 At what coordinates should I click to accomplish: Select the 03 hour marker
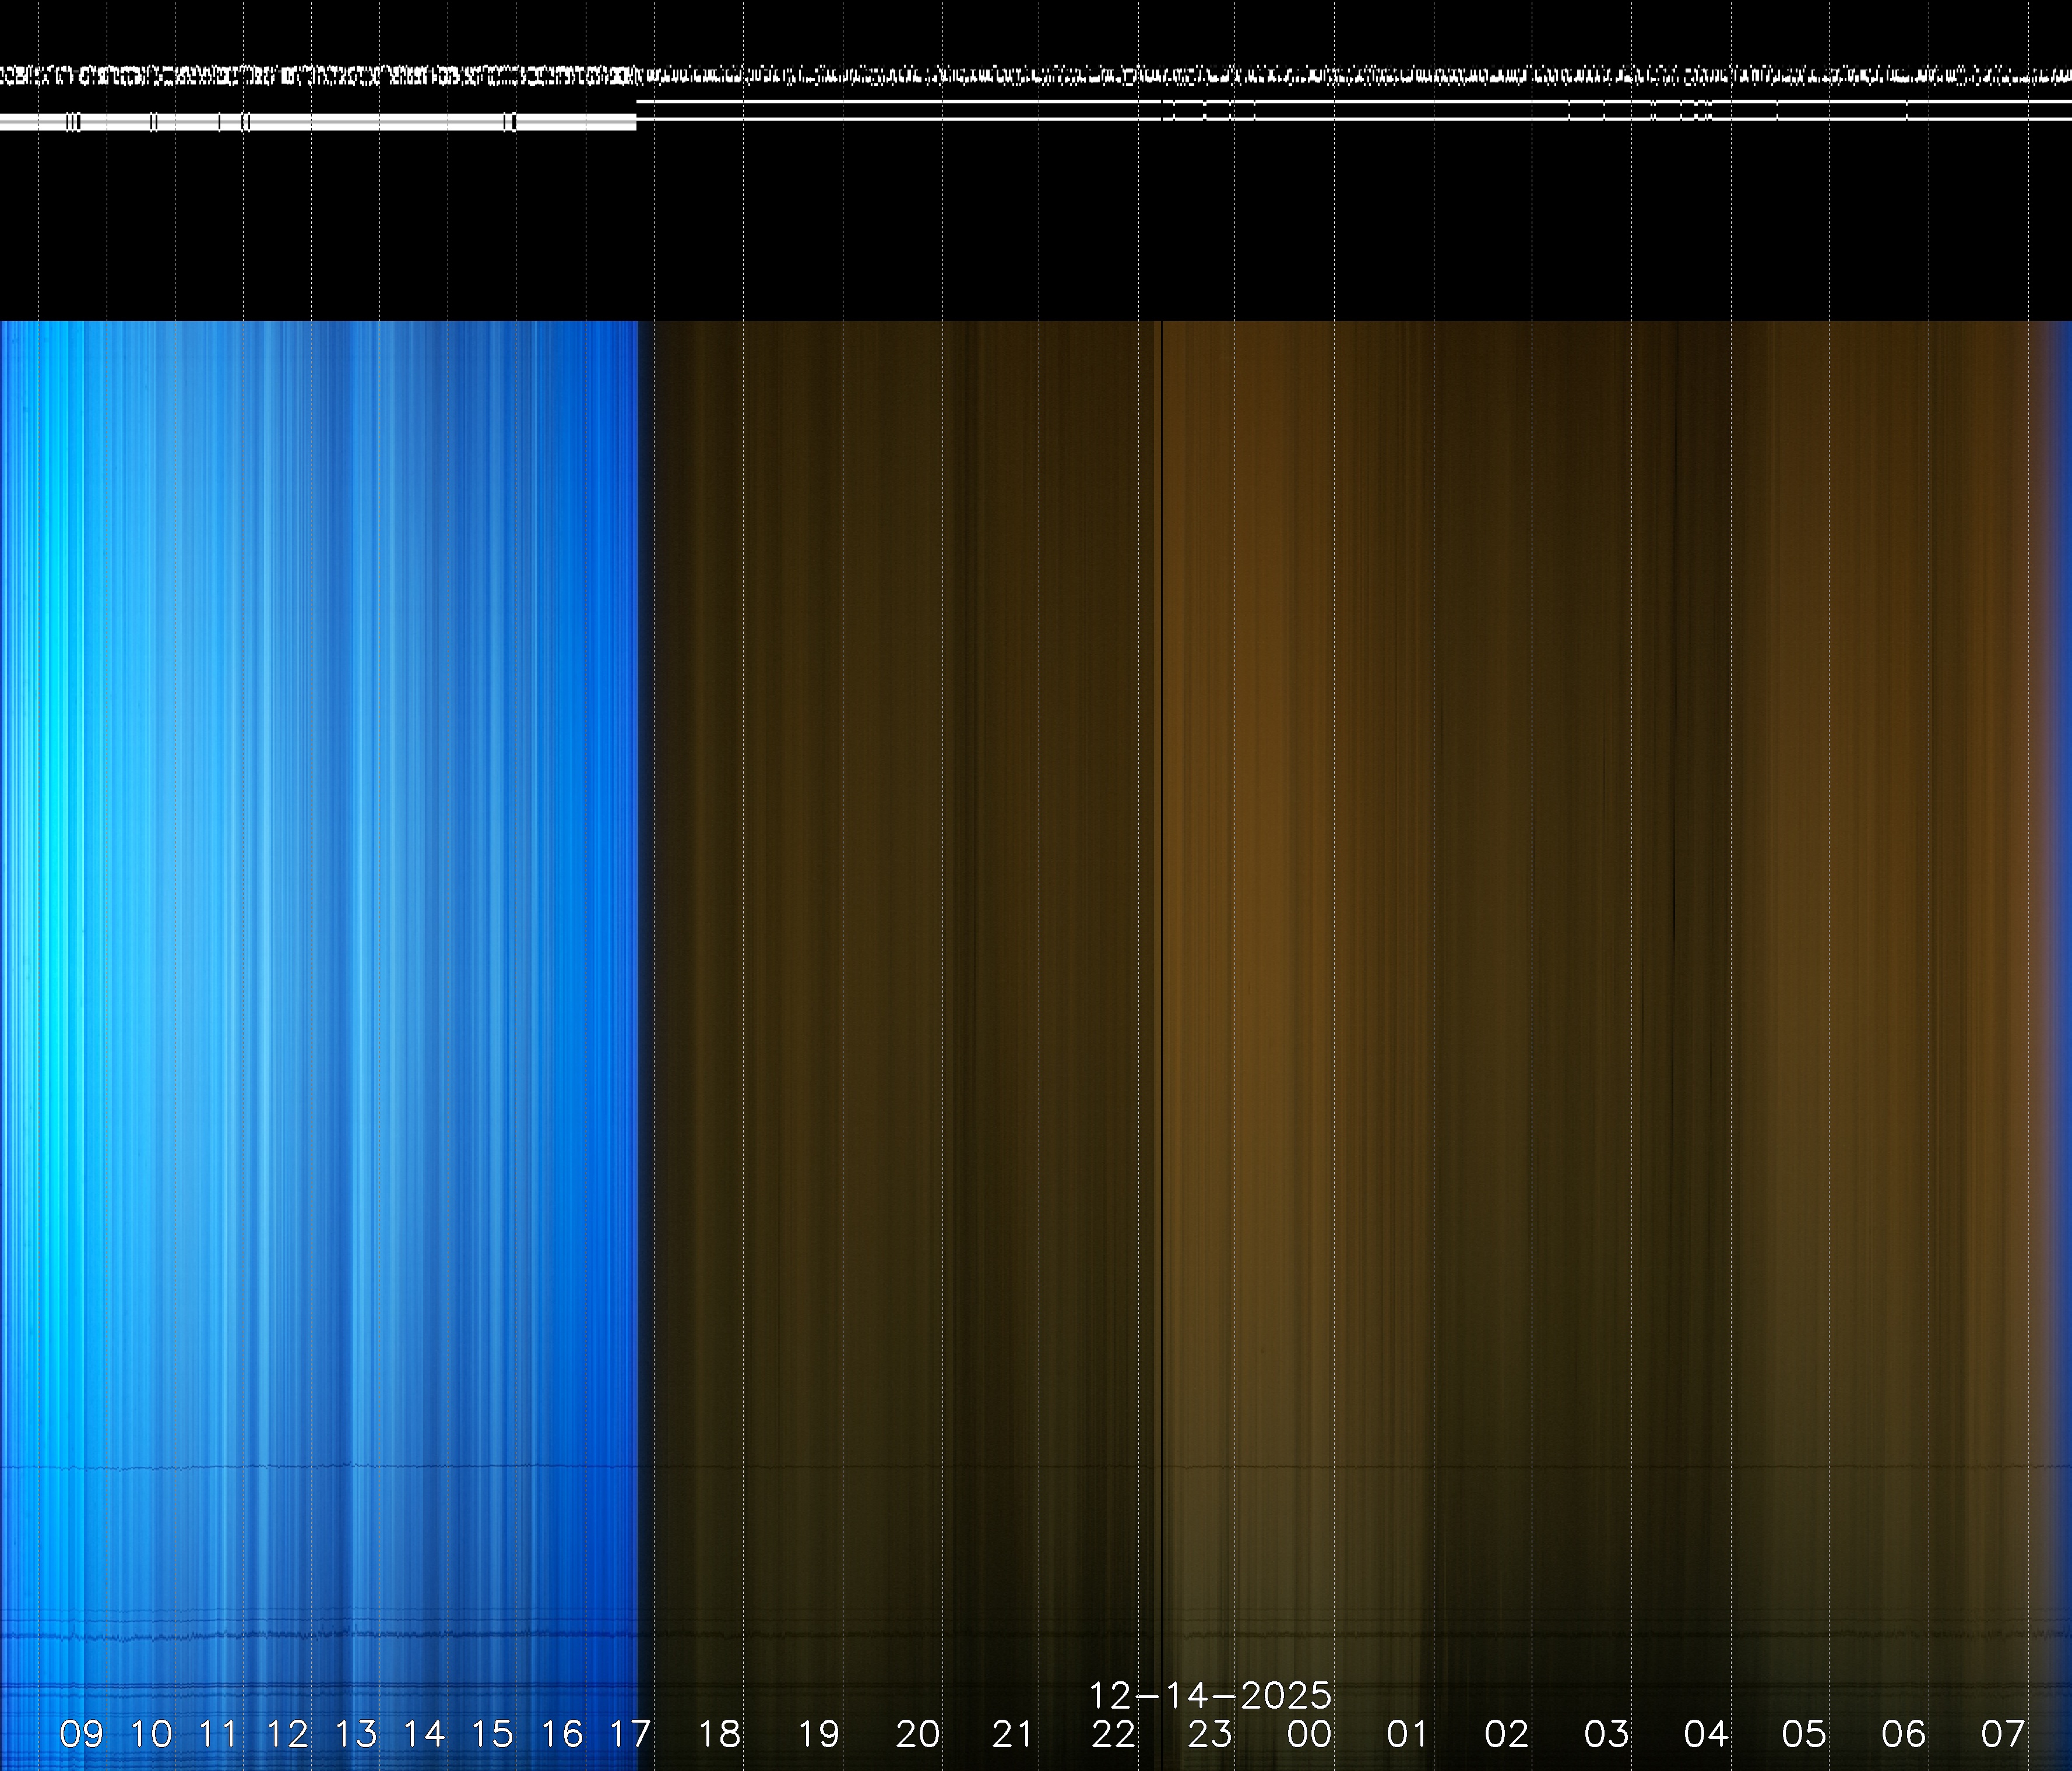coord(1606,1734)
